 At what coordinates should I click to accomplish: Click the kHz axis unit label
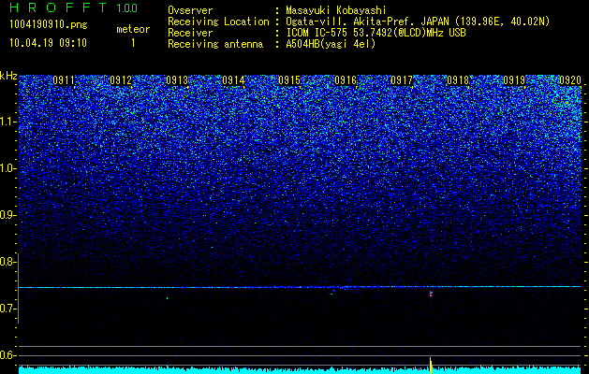coord(8,76)
